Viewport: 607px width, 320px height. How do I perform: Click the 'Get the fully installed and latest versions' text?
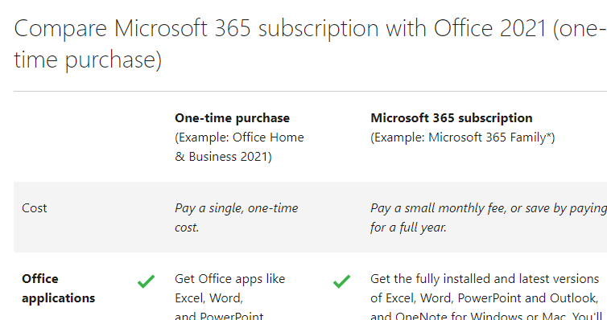[485, 279]
